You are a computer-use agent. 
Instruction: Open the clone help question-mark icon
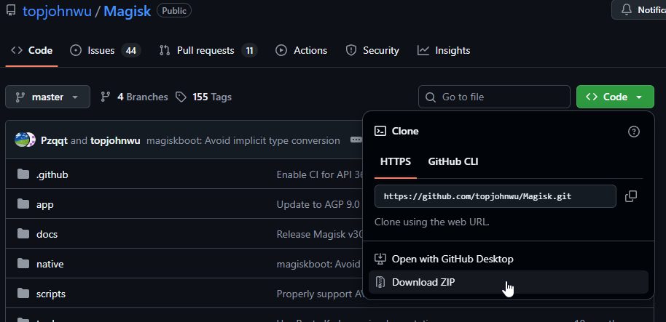click(x=633, y=132)
